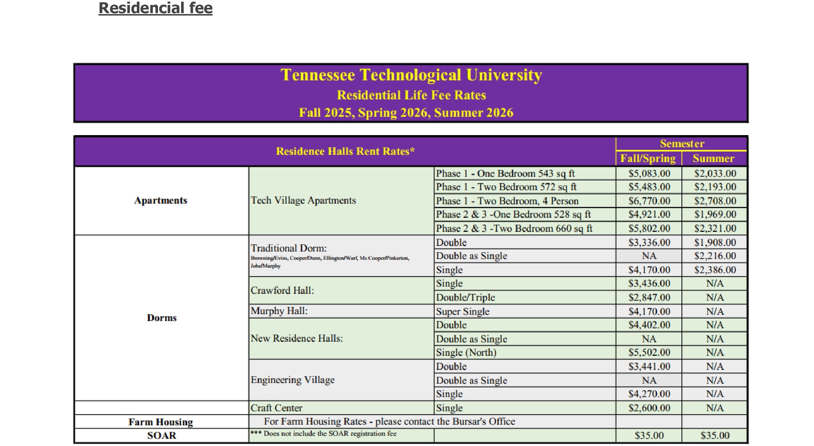Select the $3,336.00 Traditional Dorm Double rate
This screenshot has height=446, width=814.
click(649, 242)
